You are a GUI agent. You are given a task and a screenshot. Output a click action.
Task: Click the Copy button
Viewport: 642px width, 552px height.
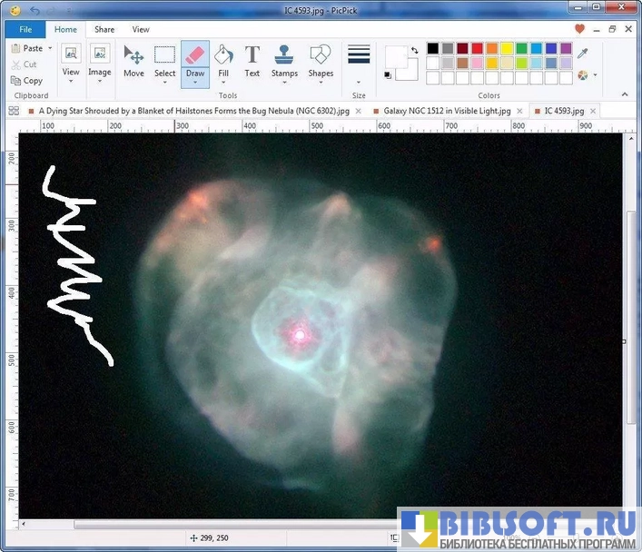[27, 81]
